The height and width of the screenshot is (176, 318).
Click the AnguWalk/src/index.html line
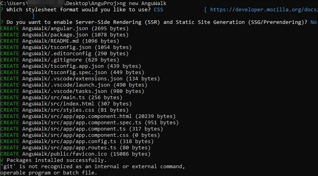(x=66, y=104)
